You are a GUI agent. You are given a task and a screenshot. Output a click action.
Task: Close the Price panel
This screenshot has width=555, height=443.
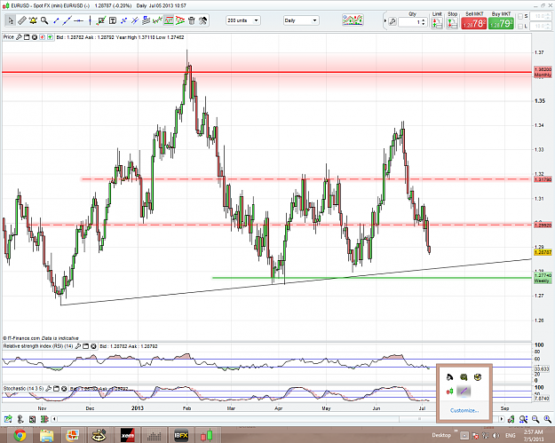click(35, 37)
